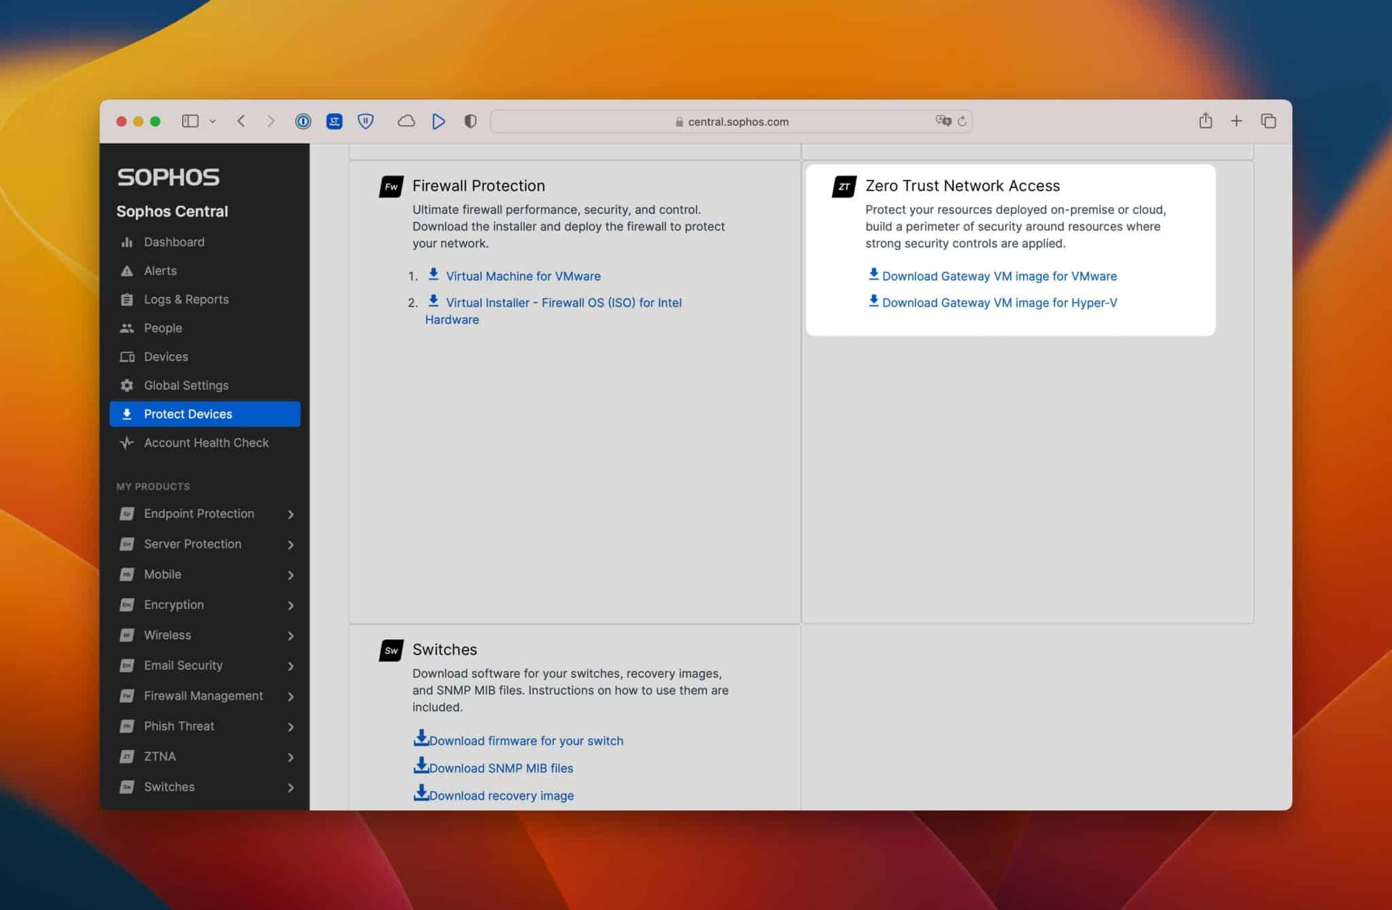This screenshot has height=910, width=1392.
Task: Select Account Health Check menu item
Action: [x=206, y=443]
